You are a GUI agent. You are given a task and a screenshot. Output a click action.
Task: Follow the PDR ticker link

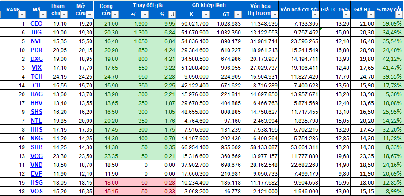[36, 50]
